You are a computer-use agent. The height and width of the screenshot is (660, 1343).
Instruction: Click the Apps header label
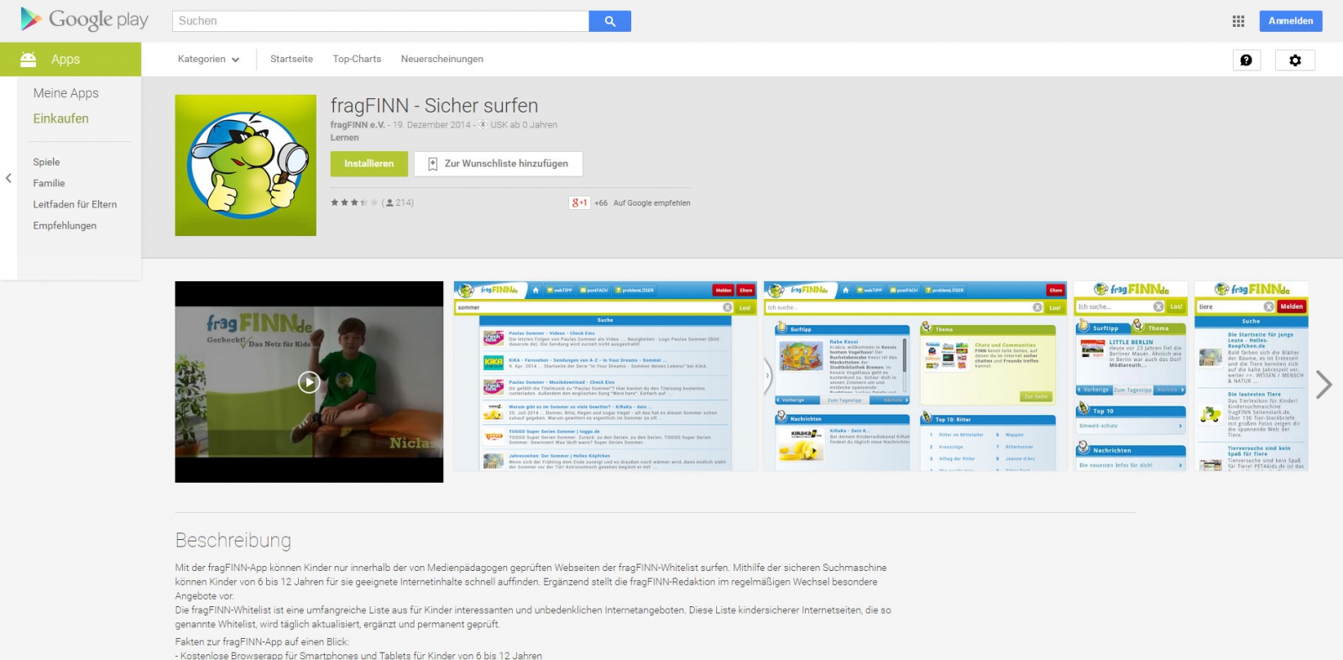65,60
